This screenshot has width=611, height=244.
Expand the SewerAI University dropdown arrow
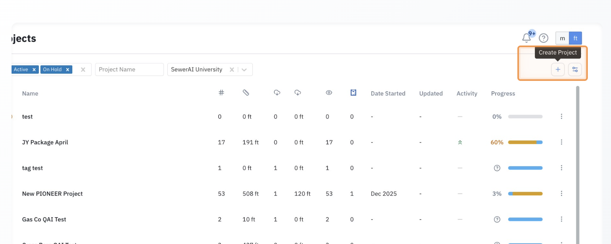244,69
